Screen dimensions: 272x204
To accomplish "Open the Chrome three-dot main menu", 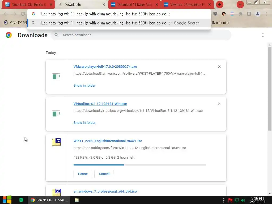I will [266, 14].
